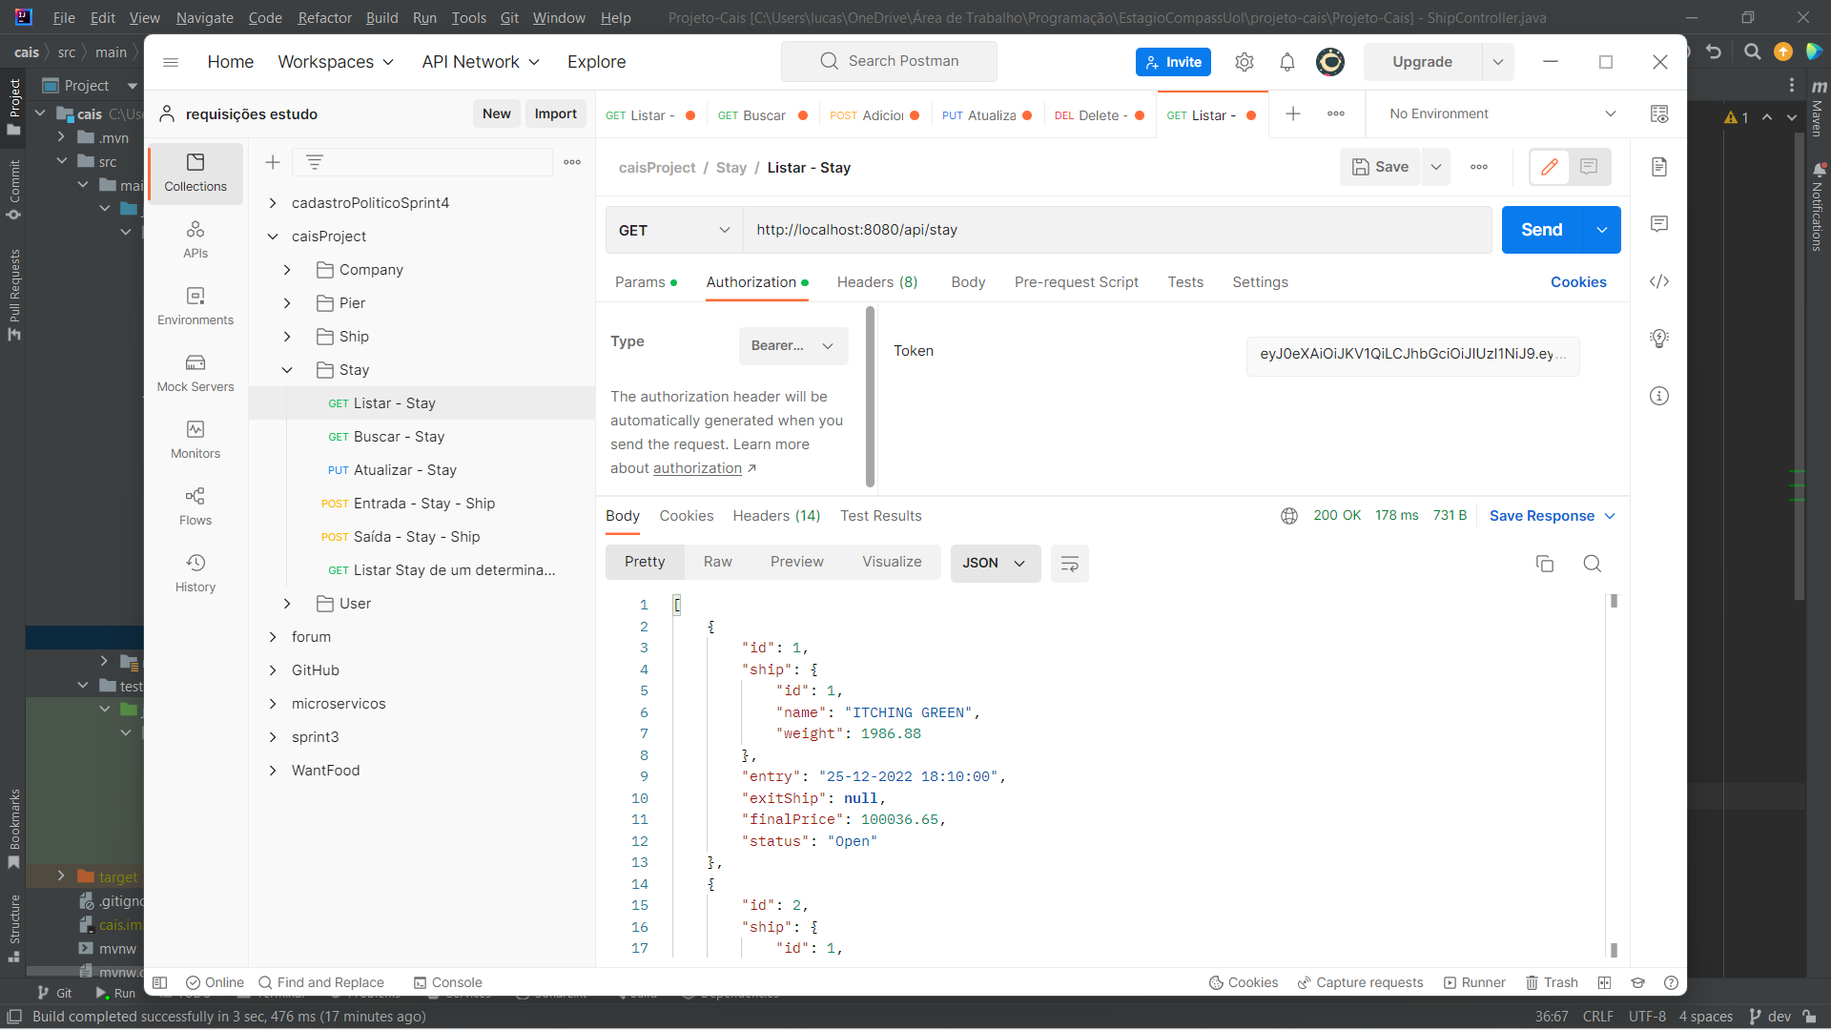
Task: Click the Import button
Action: (x=555, y=113)
